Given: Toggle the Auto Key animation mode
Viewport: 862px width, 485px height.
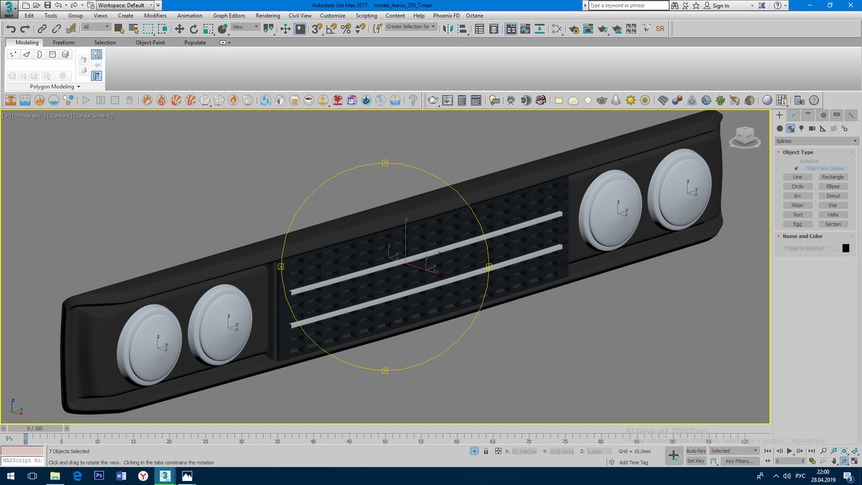Looking at the screenshot, I should click(x=696, y=451).
